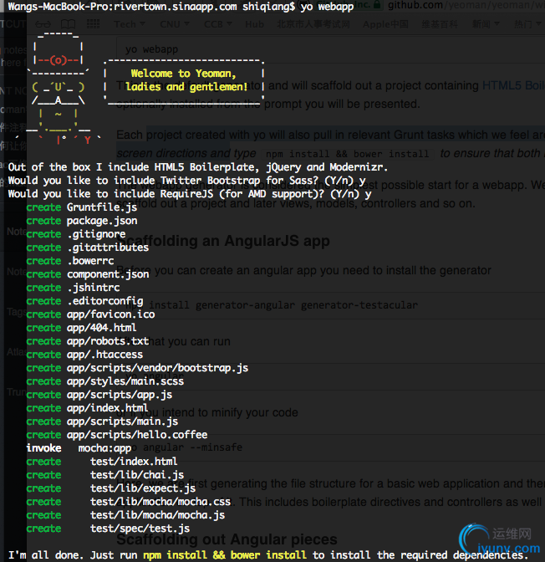545x562 pixels.
Task: Click the generator-angular generator-testacular code block
Action: pos(330,305)
